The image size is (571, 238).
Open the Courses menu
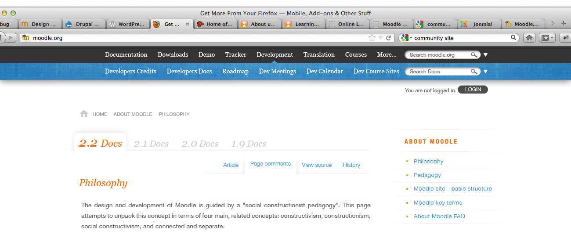[356, 54]
